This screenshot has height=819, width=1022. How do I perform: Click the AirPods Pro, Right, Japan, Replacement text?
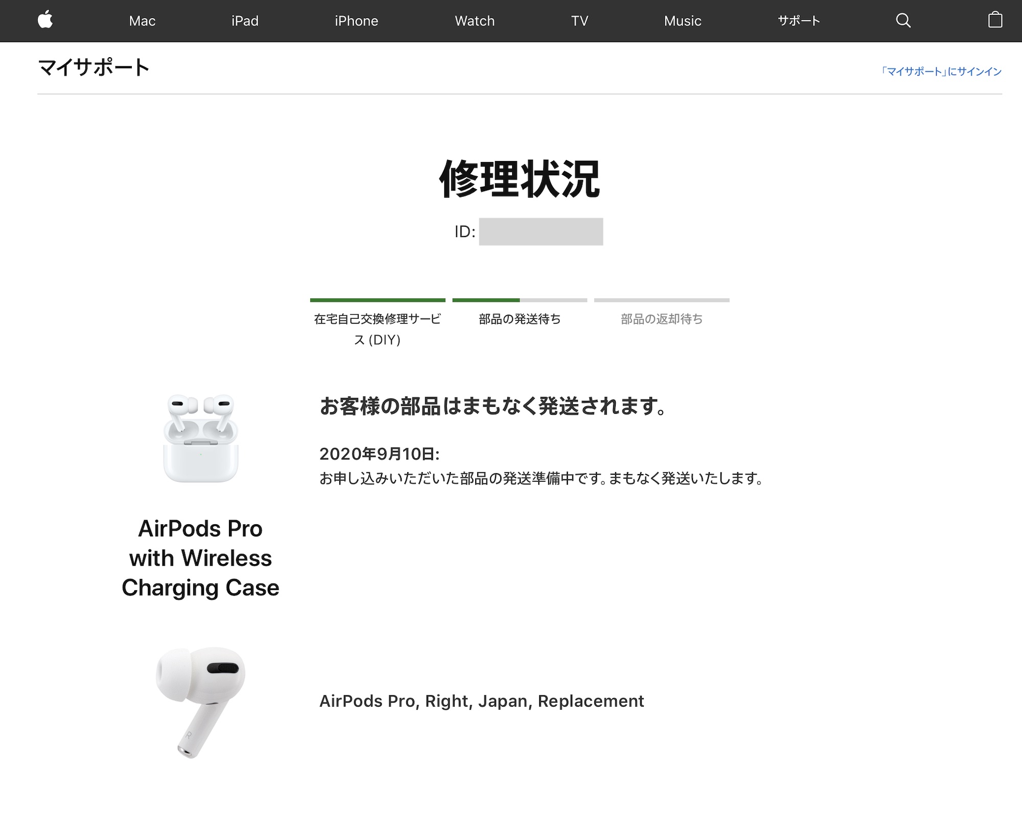coord(481,701)
